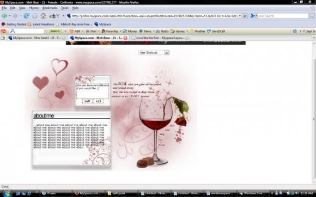Open the URL history dropdown arrow
The height and width of the screenshot is (197, 316).
(240, 16)
